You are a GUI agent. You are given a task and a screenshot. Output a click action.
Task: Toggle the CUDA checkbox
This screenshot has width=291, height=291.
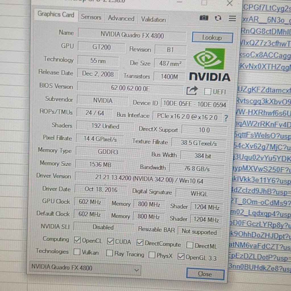tap(111, 241)
